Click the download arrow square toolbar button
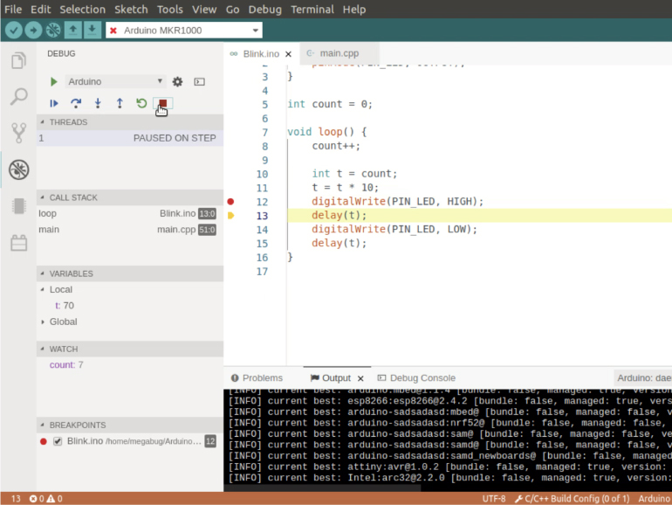This screenshot has width=672, height=505. [x=93, y=30]
